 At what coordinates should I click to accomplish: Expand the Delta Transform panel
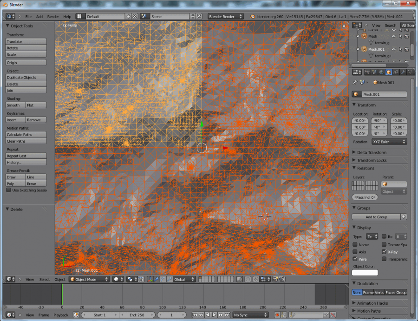pos(372,152)
